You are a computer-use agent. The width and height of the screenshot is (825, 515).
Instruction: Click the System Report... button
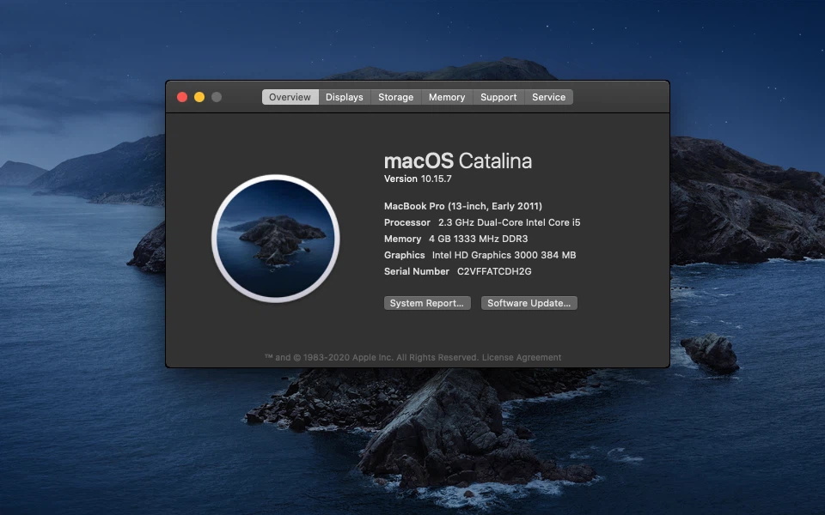[x=427, y=303]
